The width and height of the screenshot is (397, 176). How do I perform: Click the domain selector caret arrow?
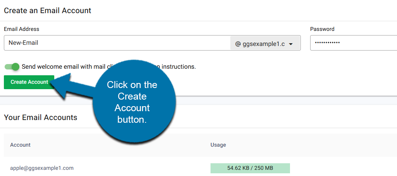tap(291, 44)
